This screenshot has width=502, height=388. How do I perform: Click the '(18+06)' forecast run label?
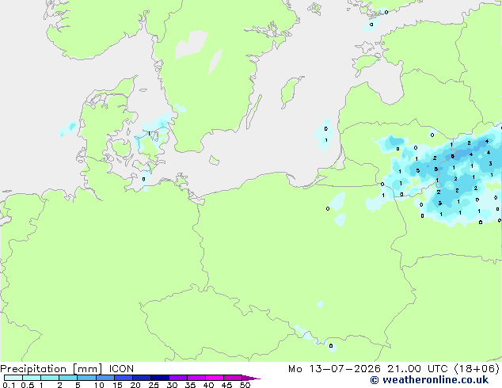pos(477,369)
